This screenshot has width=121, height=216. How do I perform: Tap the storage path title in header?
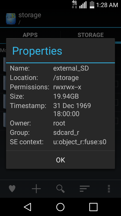pyautogui.click(x=30, y=15)
